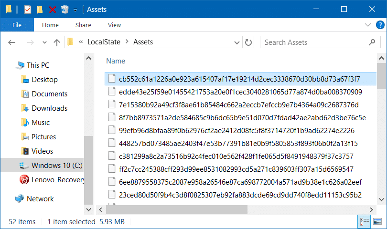Click the folder icon at title bar left
387x229 pixels.
pyautogui.click(x=9, y=10)
